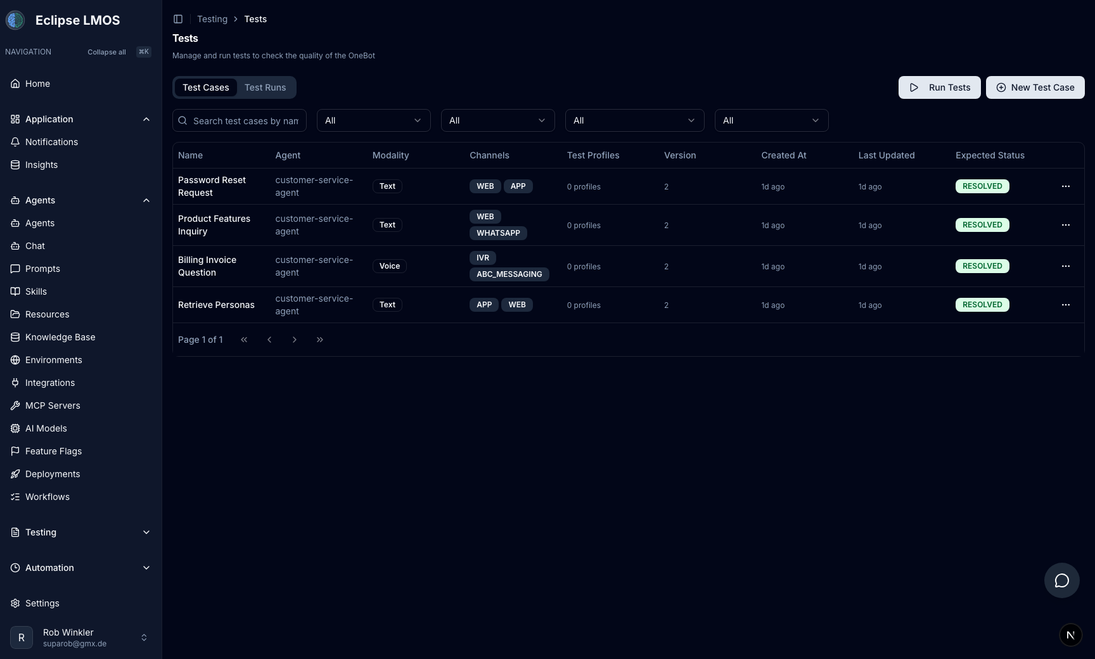Click the Last Updated column header
Viewport: 1095px width, 659px height.
pyautogui.click(x=887, y=155)
